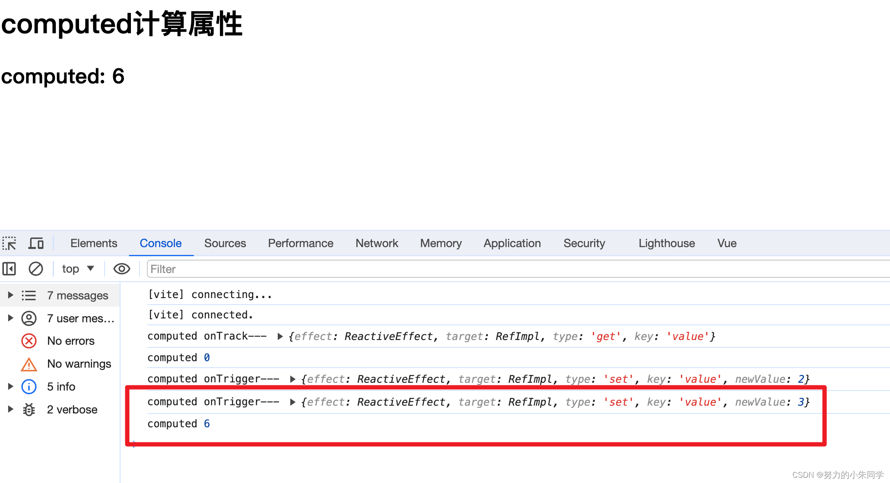Click the live expression eye icon
Screen dimensions: 890x483
point(121,269)
